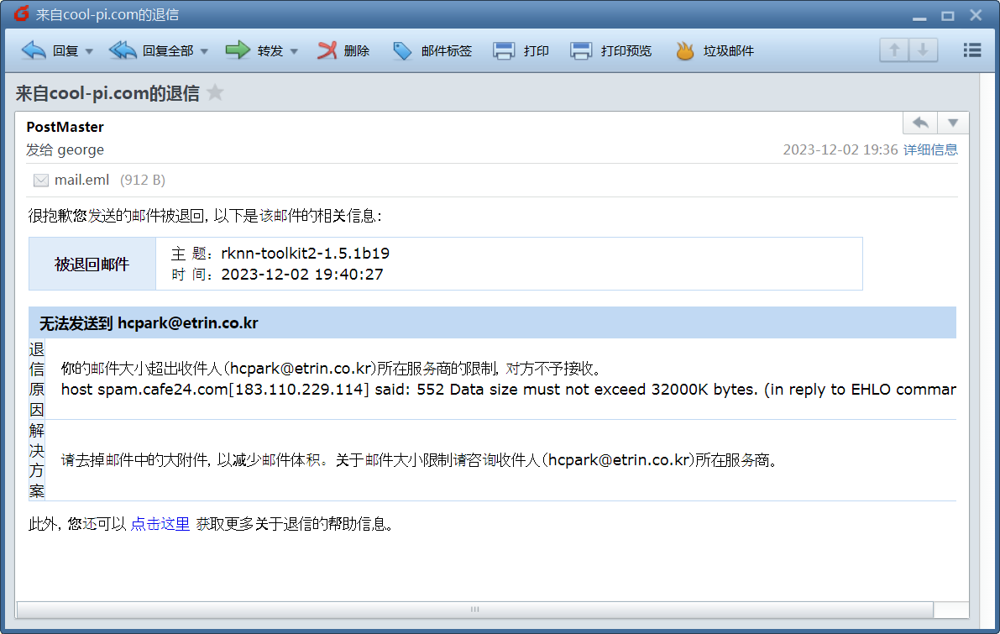This screenshot has width=1000, height=634.
Task: Click the Forward (转发) green arrow icon
Action: [x=238, y=50]
